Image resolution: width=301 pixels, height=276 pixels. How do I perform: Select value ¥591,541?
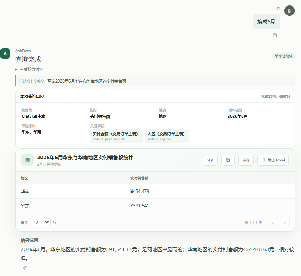point(139,206)
